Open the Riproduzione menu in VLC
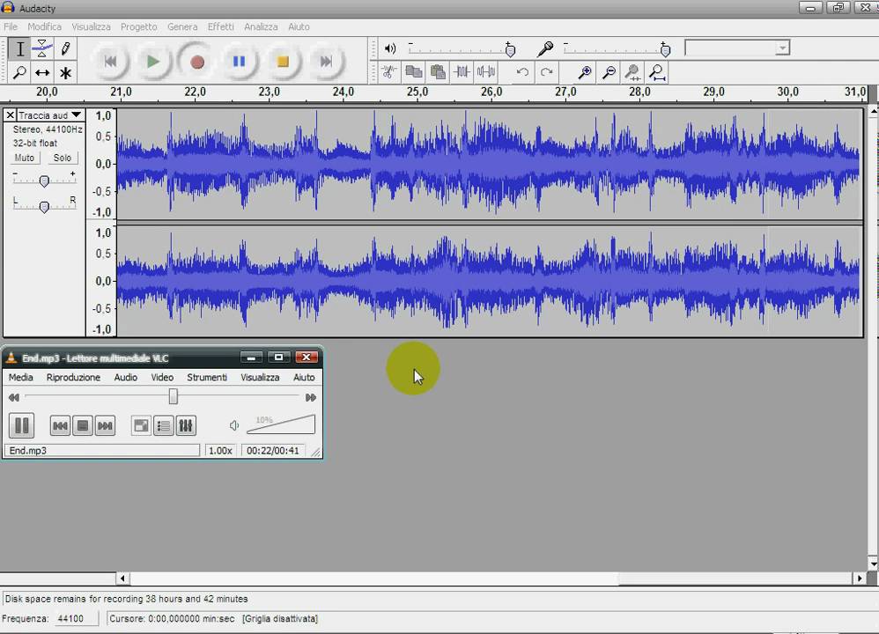The width and height of the screenshot is (879, 634). (73, 377)
